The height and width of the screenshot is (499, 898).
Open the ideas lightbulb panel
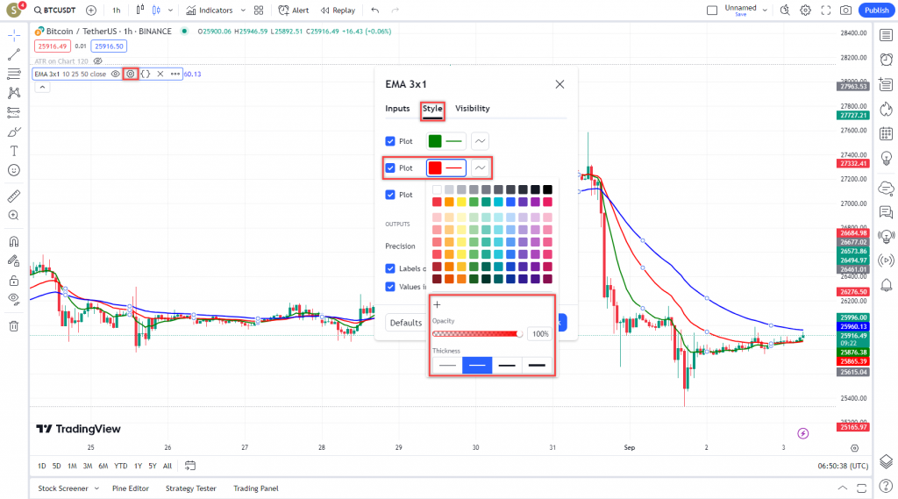tap(886, 158)
